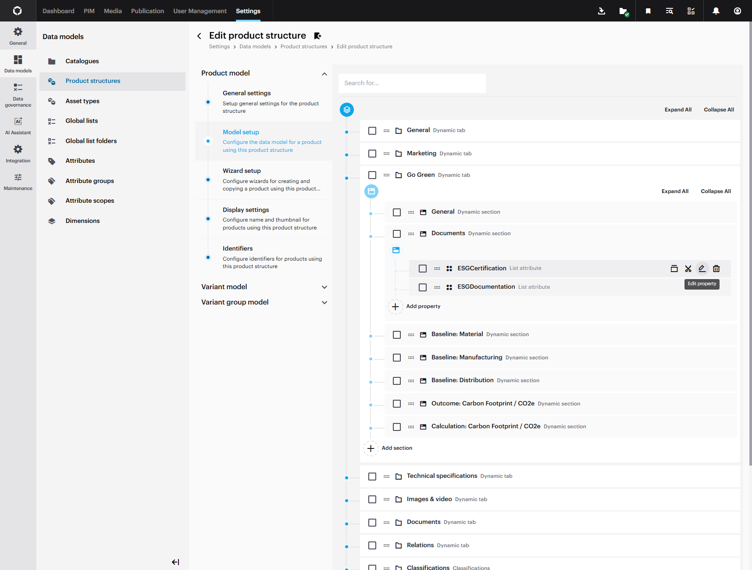Click the Edit property pencil icon for ESGCertification
The height and width of the screenshot is (570, 752).
pyautogui.click(x=702, y=269)
